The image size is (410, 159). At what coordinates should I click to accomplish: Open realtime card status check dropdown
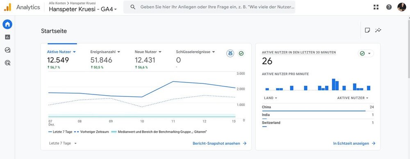pos(366,54)
